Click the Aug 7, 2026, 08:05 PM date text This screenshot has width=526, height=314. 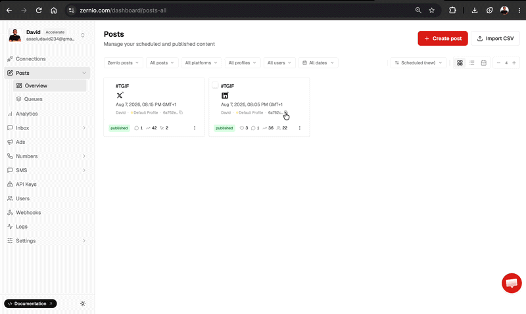[252, 104]
